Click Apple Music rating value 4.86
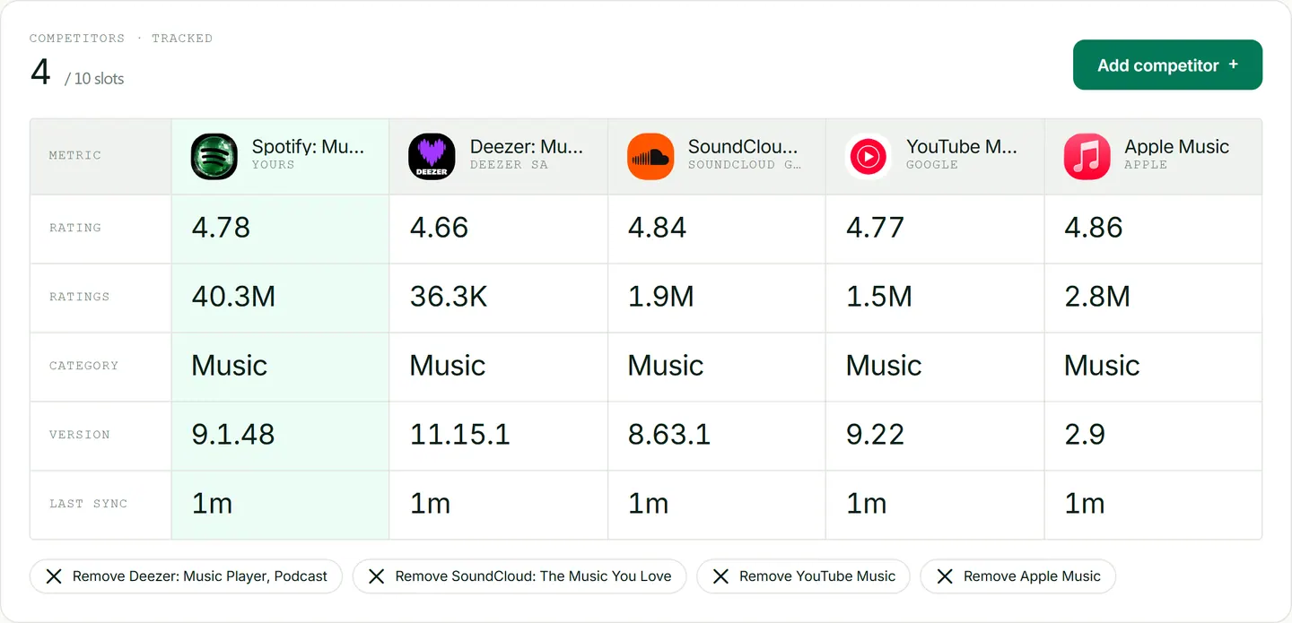Viewport: 1292px width, 623px height. pyautogui.click(x=1093, y=228)
